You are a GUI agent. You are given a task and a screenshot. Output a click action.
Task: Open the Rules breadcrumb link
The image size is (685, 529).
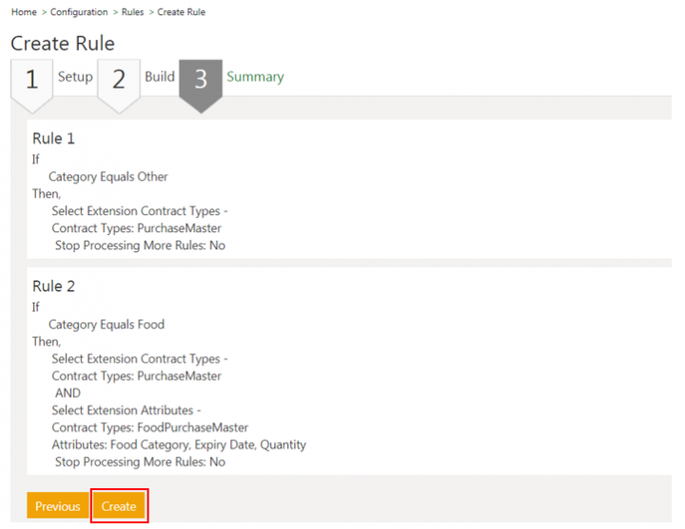coord(132,12)
